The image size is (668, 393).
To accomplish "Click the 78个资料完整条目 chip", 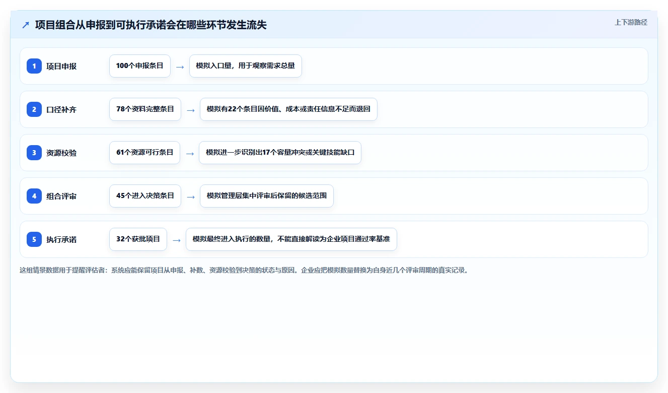I will (x=145, y=109).
